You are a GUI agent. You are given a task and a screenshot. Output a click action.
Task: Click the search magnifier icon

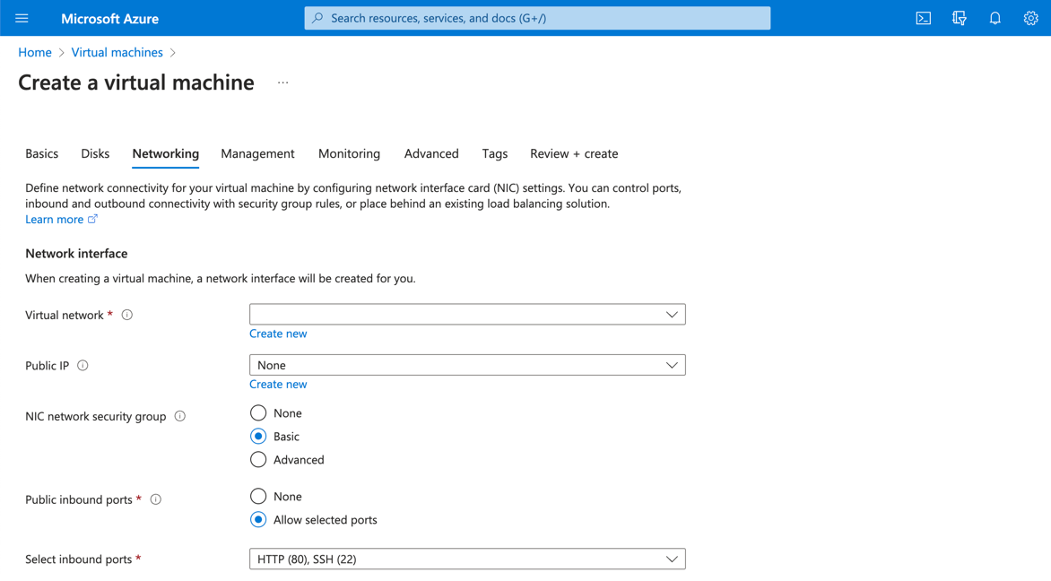coord(317,18)
